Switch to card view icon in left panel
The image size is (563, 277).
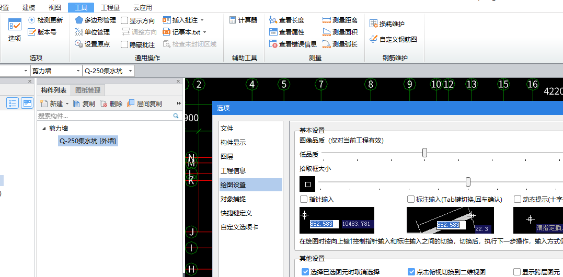[27, 103]
